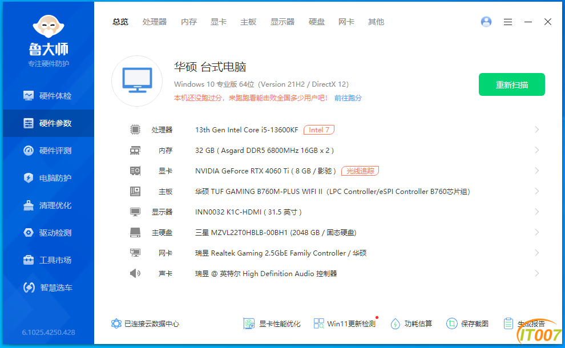
Task: Switch to the 硬盘 tab
Action: pos(317,22)
